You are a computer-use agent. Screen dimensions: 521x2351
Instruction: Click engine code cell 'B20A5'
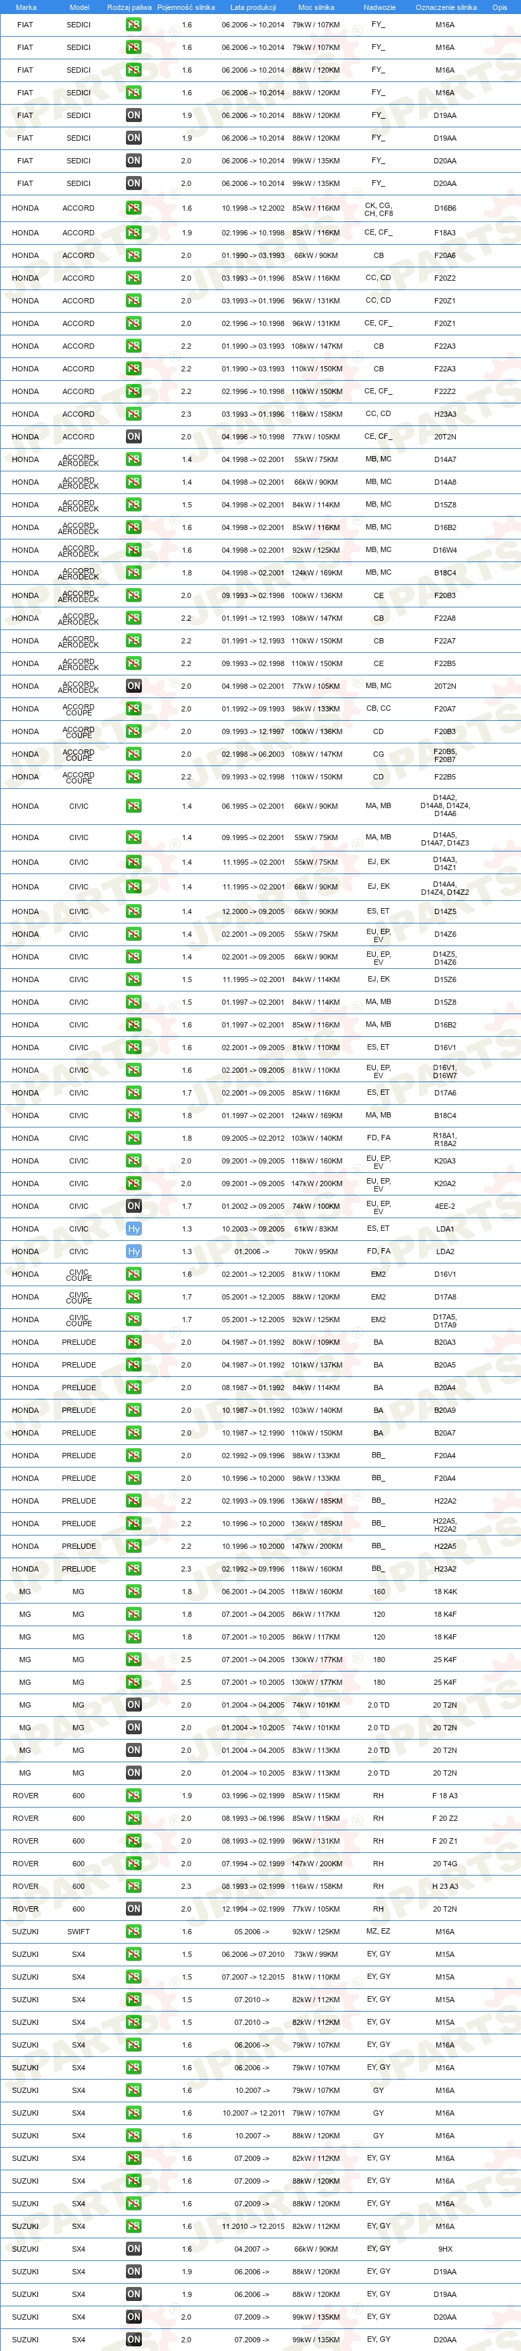[445, 1366]
